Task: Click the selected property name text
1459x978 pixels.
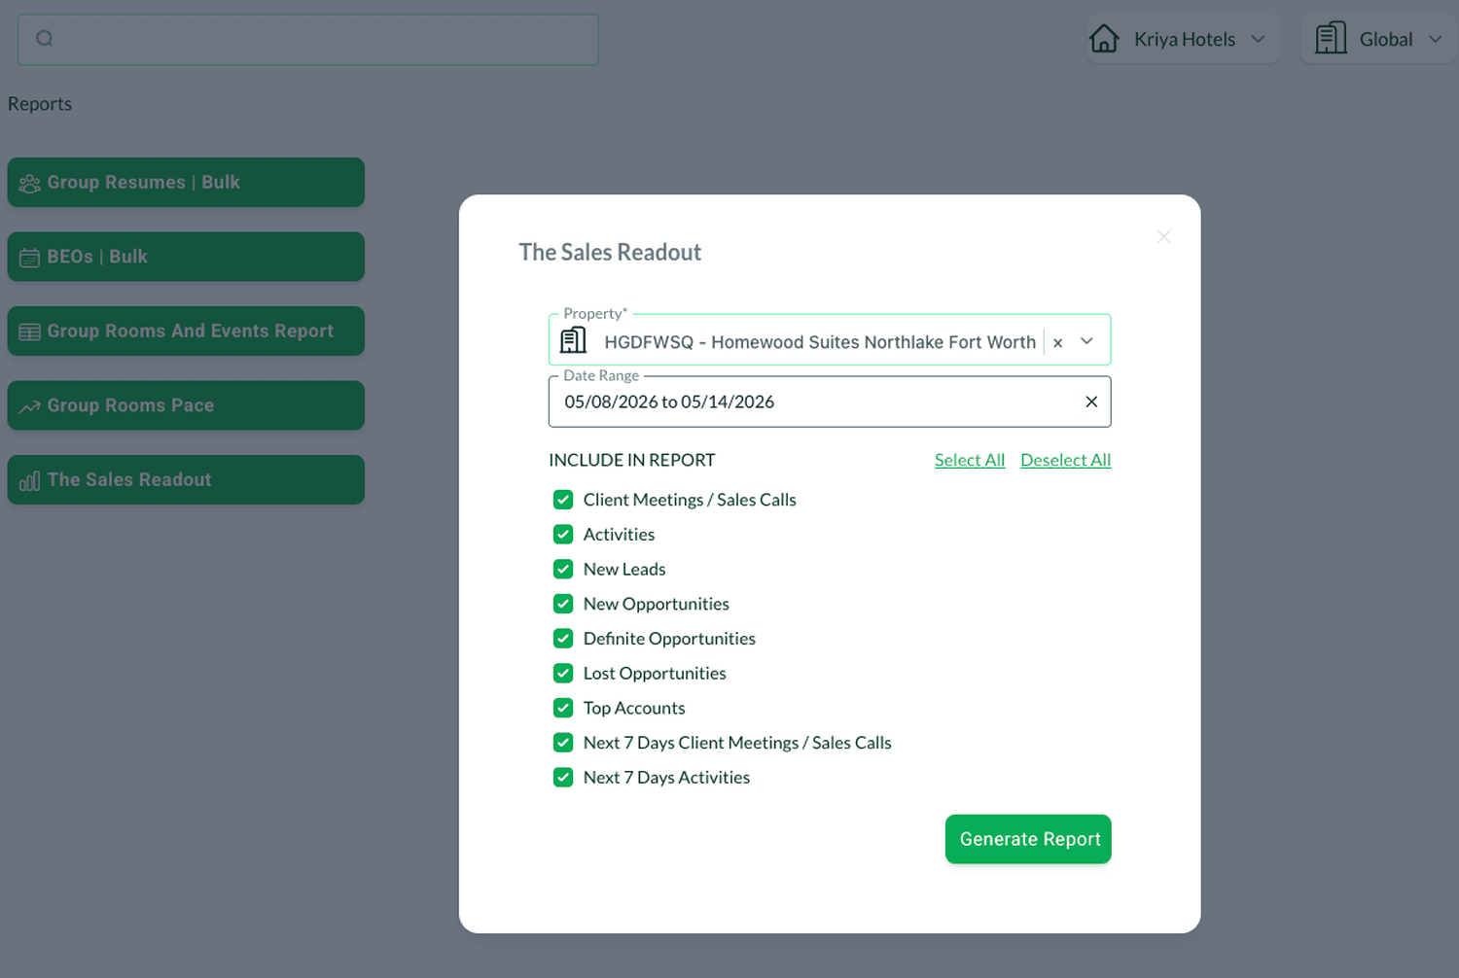Action: tap(820, 342)
